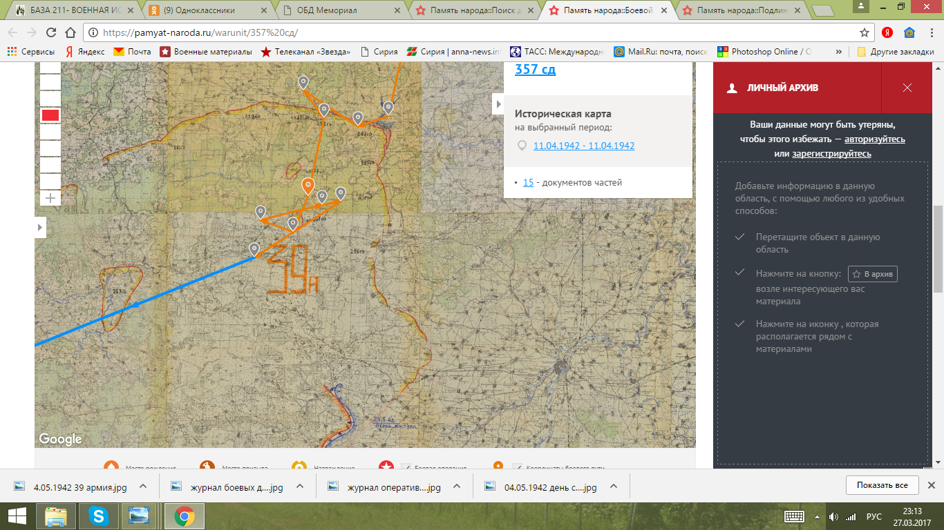Click the orange highlighted map pin marker

pyautogui.click(x=308, y=185)
